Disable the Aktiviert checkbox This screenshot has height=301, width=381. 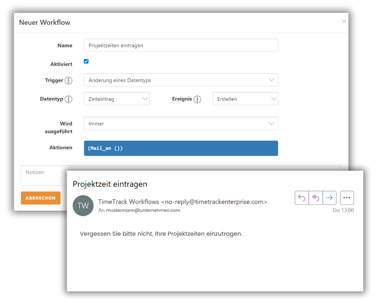86,61
